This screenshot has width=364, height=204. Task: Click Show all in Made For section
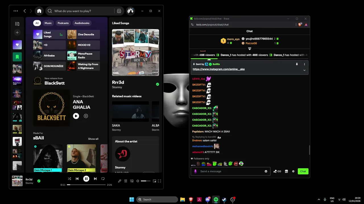[93, 139]
